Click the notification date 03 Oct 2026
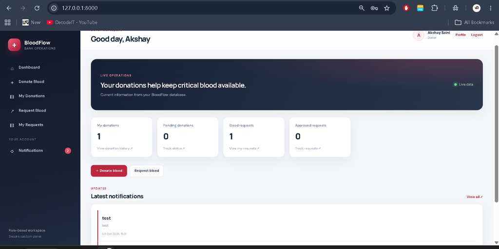This screenshot has width=499, height=249. [114, 234]
